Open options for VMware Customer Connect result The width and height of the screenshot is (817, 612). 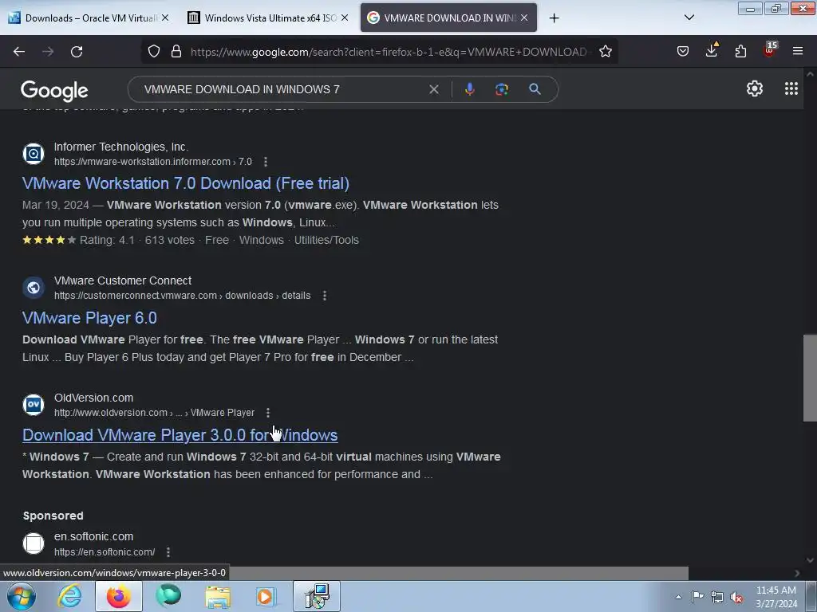(325, 296)
